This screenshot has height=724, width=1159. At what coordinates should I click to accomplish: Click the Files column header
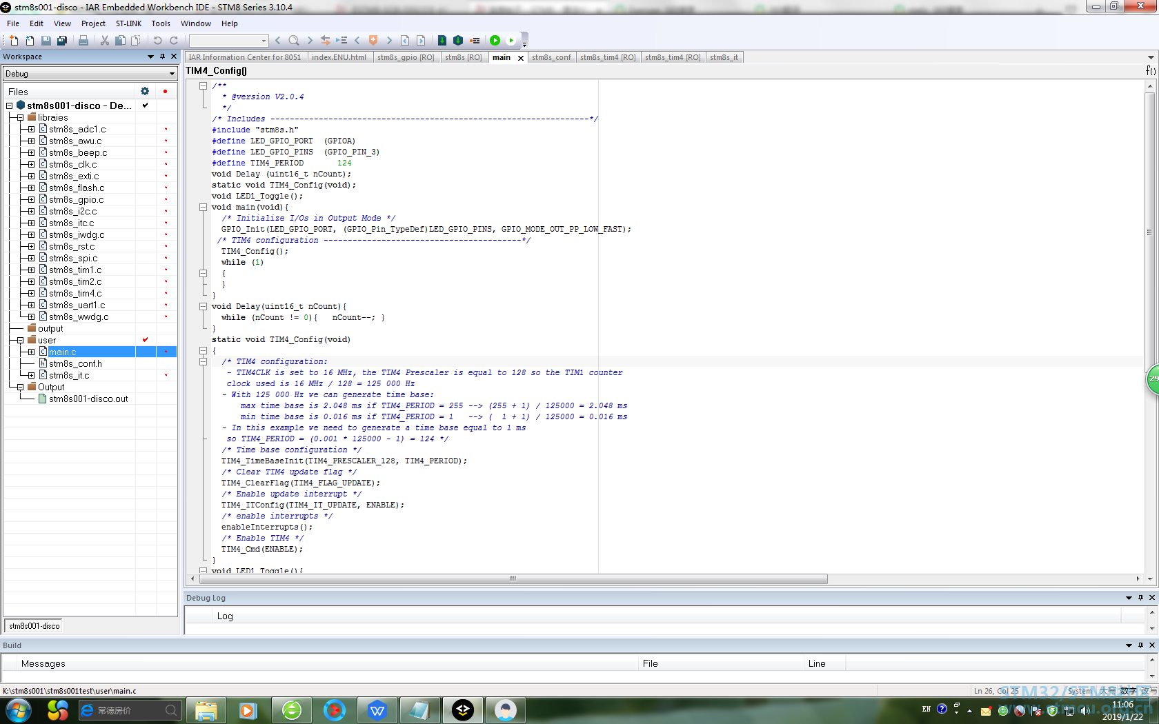(70, 92)
